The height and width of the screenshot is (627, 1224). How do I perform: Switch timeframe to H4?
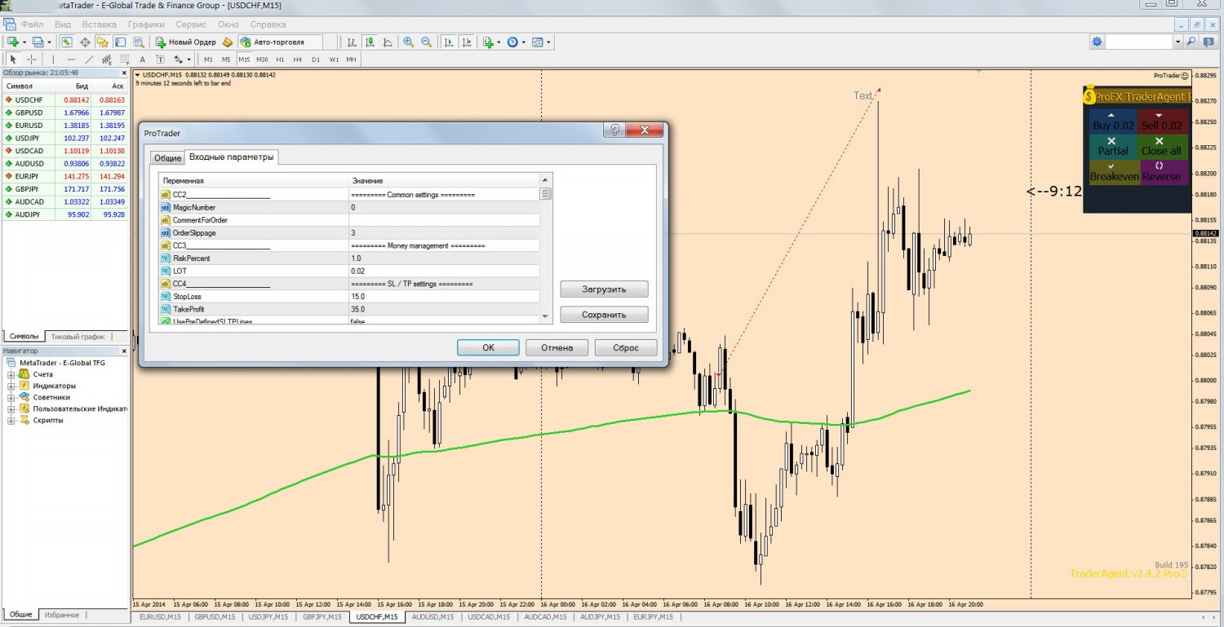click(298, 60)
